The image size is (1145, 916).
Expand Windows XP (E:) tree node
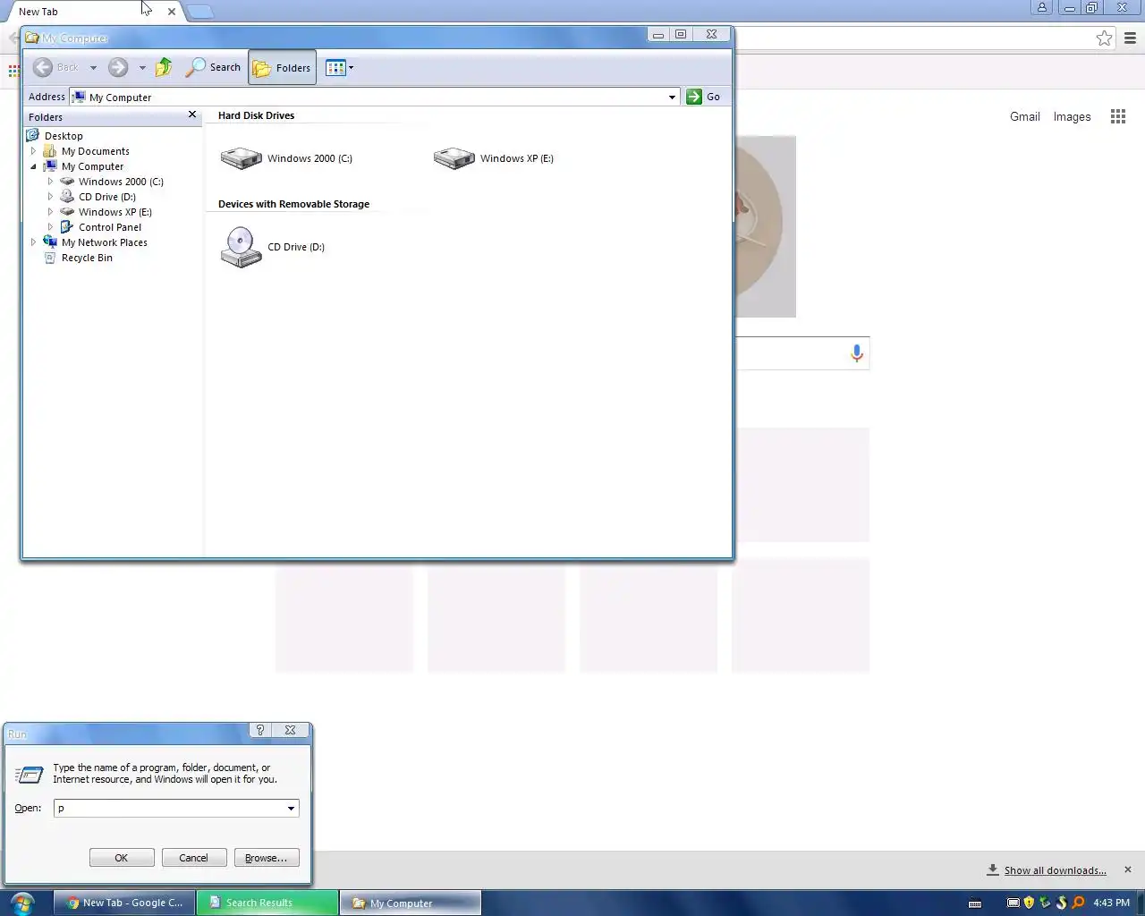pyautogui.click(x=50, y=212)
